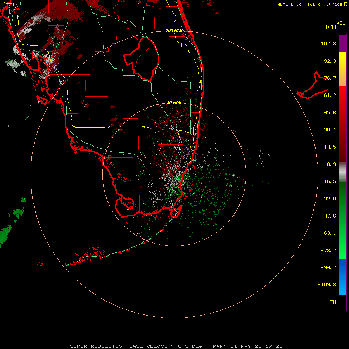Click the 14.5 legend value
Image resolution: width=349 pixels, height=349 pixels.
tap(330, 147)
